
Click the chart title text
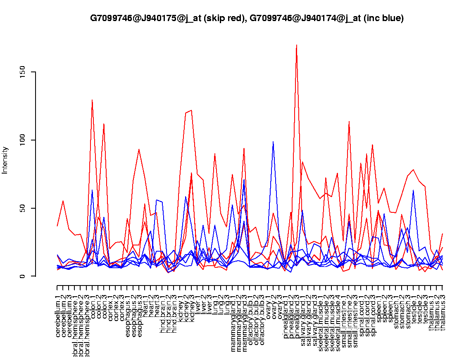tap(247, 18)
